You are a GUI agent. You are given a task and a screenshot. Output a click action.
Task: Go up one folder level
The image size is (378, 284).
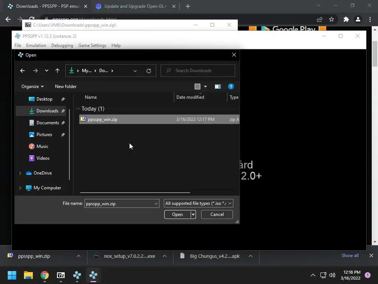click(x=57, y=71)
